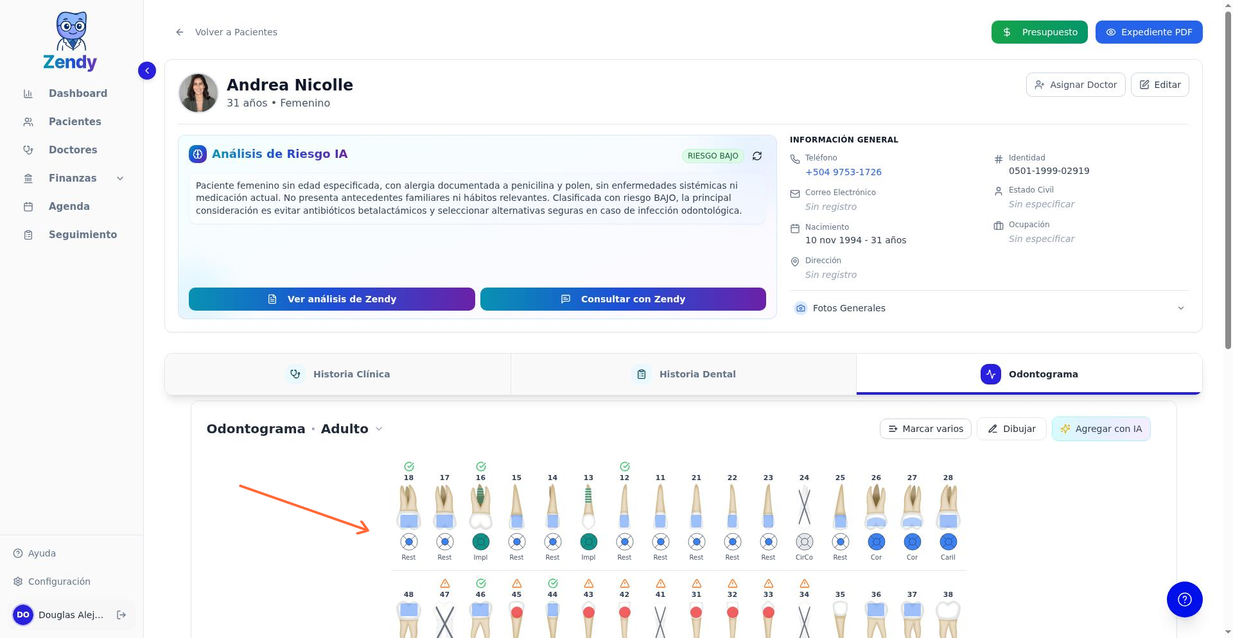The width and height of the screenshot is (1233, 638).
Task: Select tooth 28 graphic
Action: click(948, 507)
